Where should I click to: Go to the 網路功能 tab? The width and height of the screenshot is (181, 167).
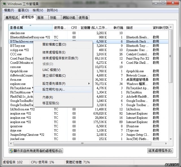click(69, 17)
